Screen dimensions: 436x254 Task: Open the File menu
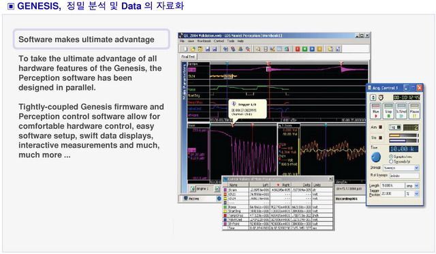coord(182,41)
